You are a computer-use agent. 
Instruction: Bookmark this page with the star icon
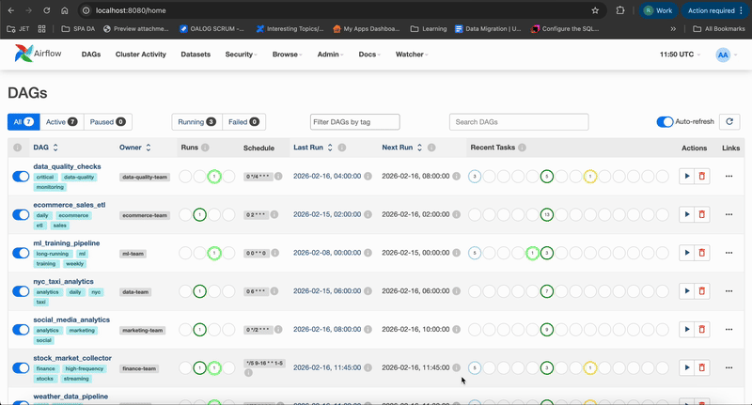click(x=595, y=10)
